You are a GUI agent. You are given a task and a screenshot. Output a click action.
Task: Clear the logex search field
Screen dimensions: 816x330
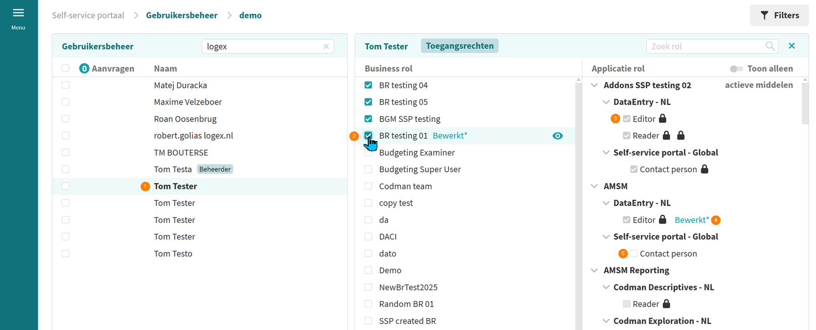click(x=326, y=47)
